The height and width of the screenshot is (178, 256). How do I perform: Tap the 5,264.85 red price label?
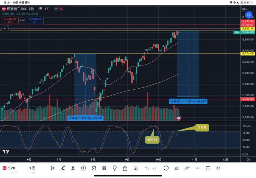(x=248, y=99)
